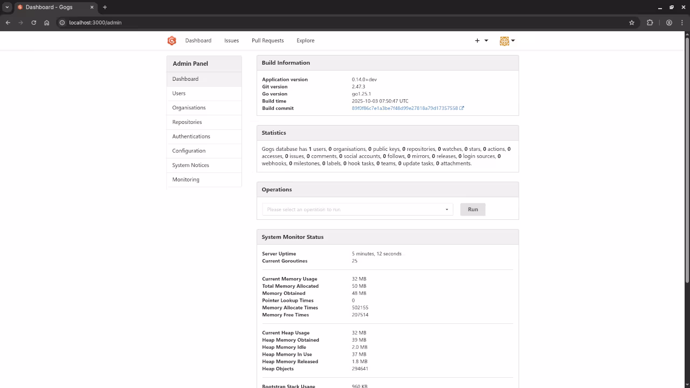Open Pull Requests in top navigation
690x388 pixels.
[267, 40]
